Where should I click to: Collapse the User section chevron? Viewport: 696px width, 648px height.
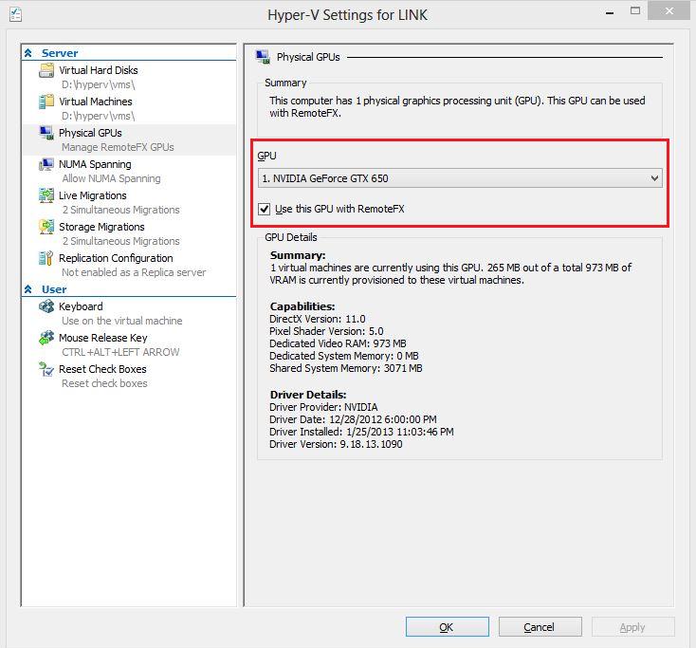pyautogui.click(x=27, y=289)
